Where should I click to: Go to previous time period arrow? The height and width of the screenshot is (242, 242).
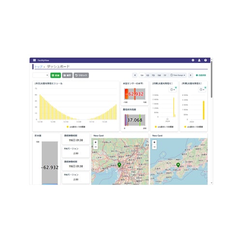(x=135, y=75)
